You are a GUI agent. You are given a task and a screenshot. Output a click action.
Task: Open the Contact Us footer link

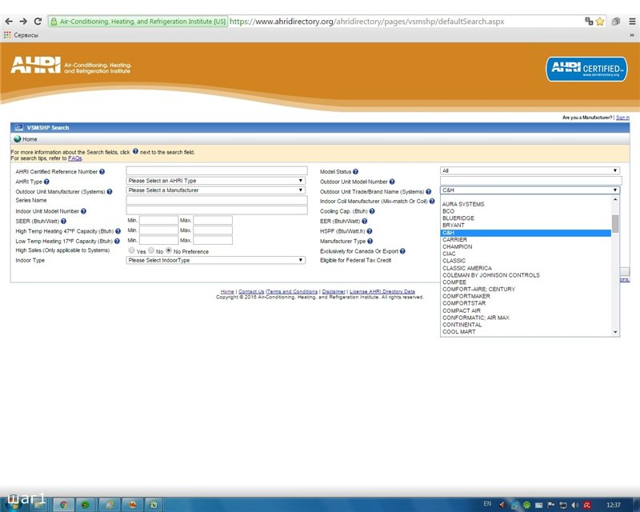pyautogui.click(x=251, y=291)
